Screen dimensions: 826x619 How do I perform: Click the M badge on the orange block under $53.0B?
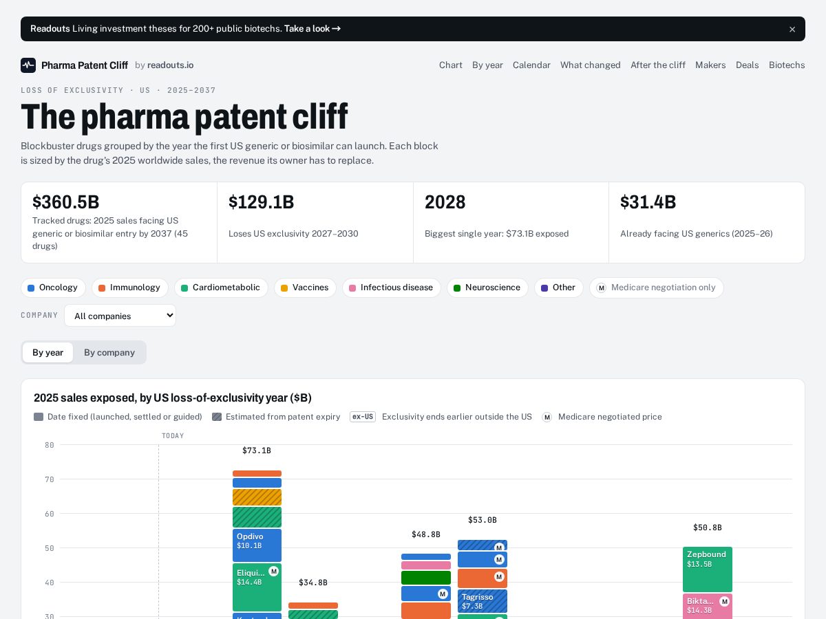click(x=499, y=577)
